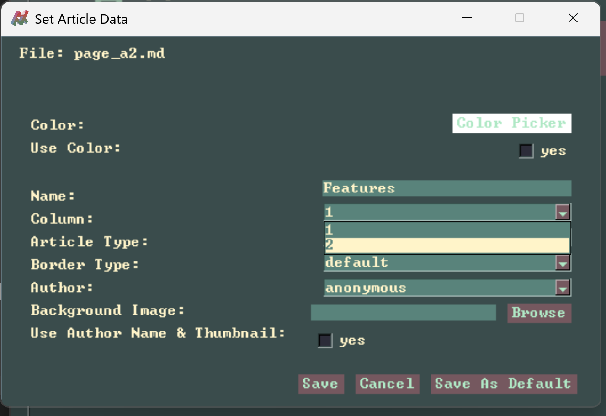Maximize the Set Article Data window
606x416 pixels.
520,18
